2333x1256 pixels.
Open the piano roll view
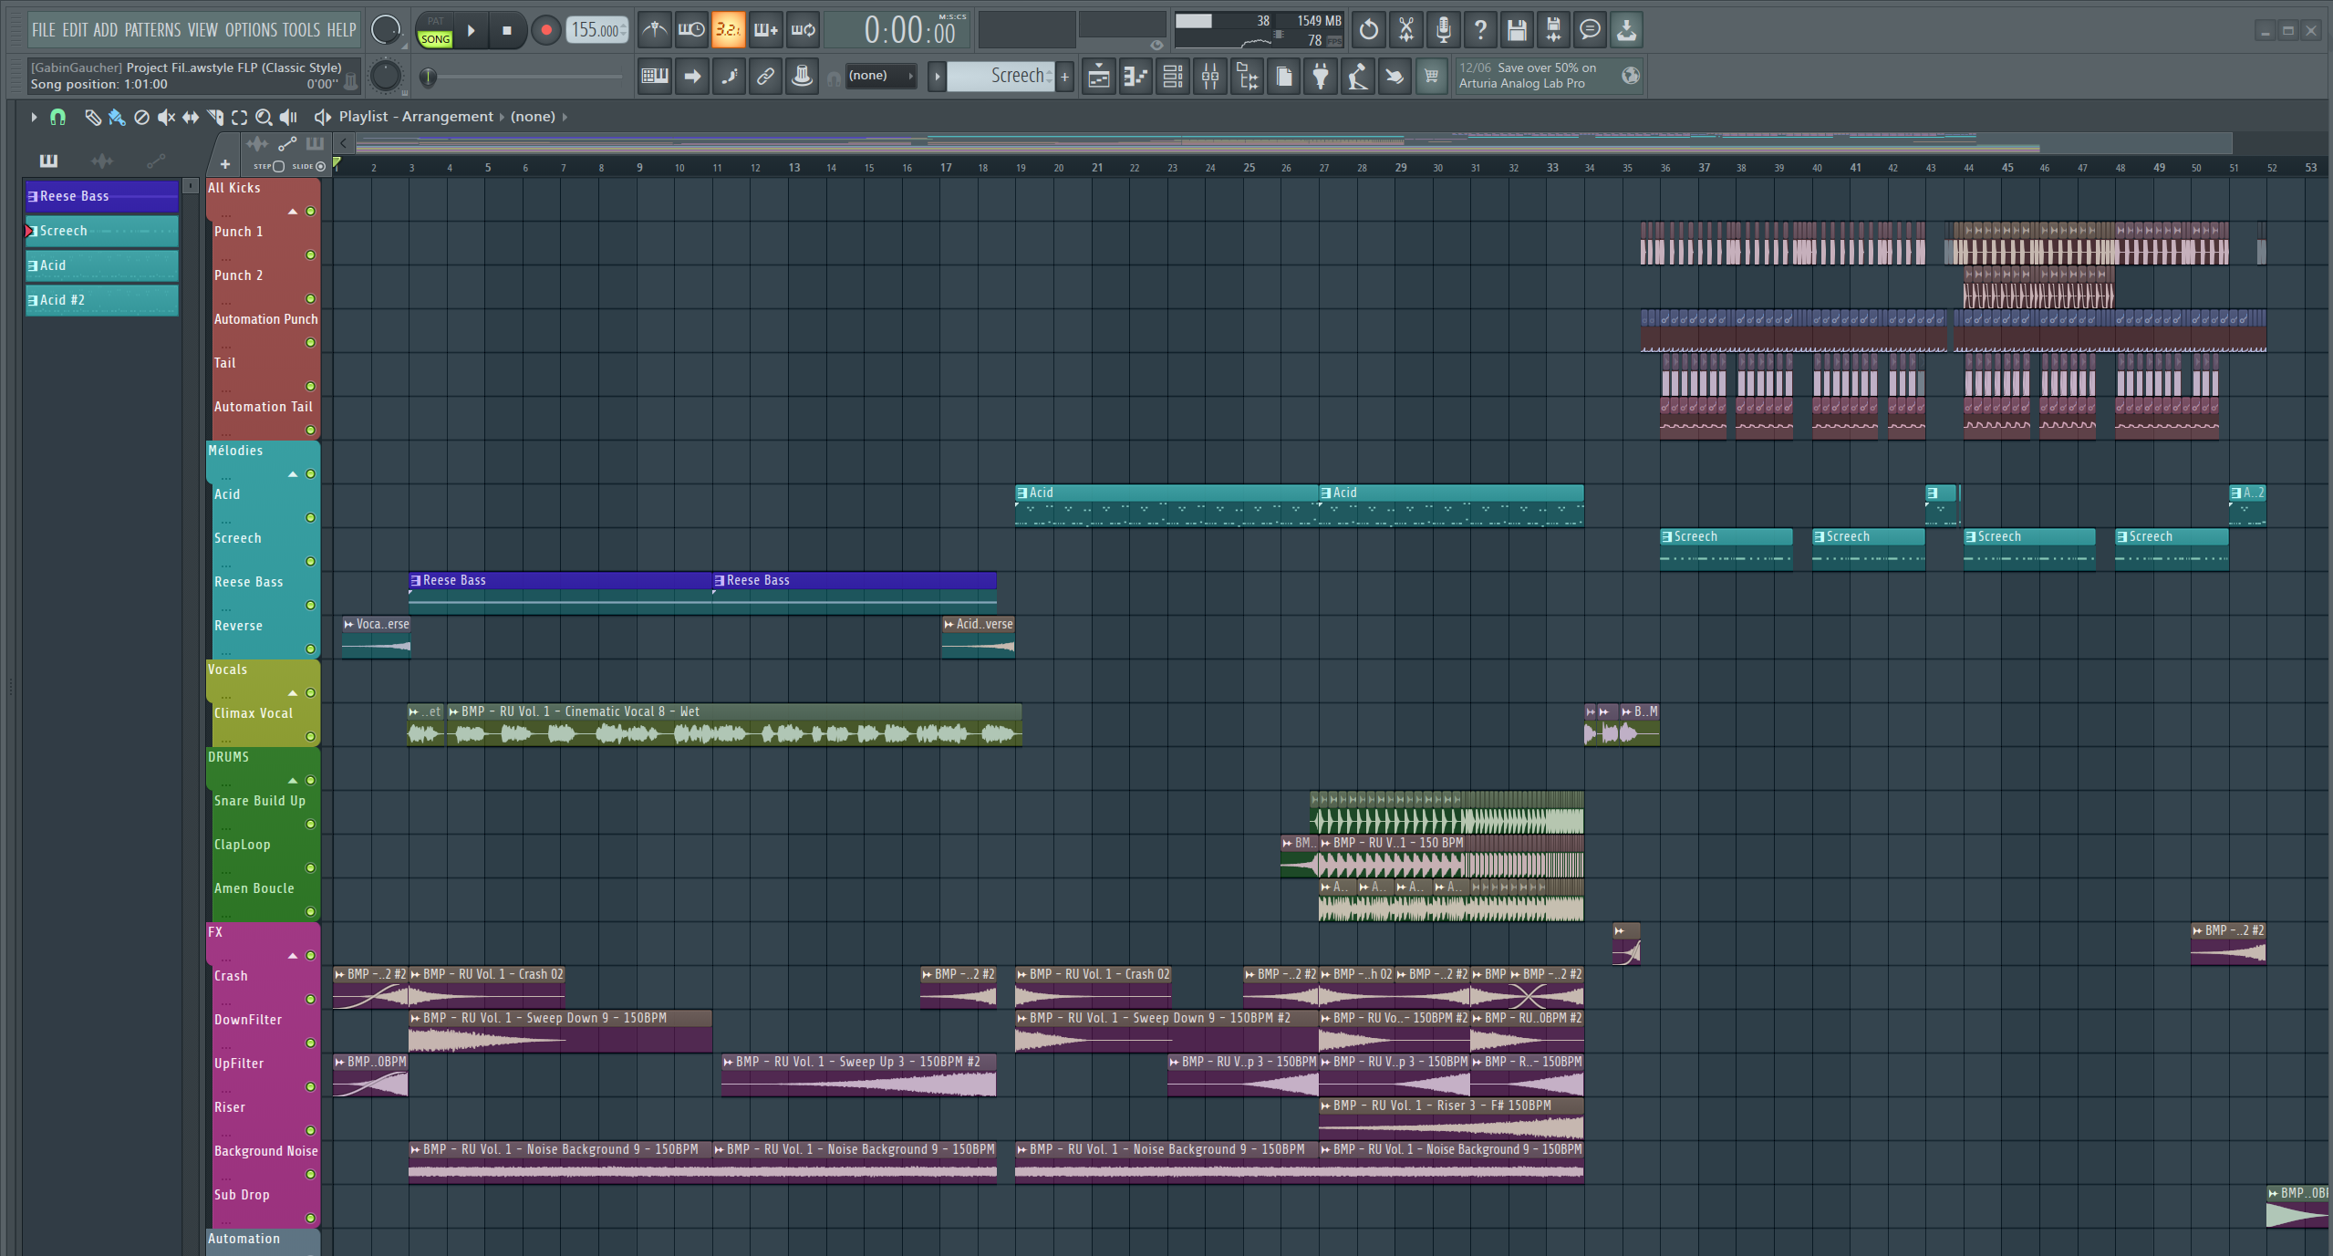coord(1135,77)
